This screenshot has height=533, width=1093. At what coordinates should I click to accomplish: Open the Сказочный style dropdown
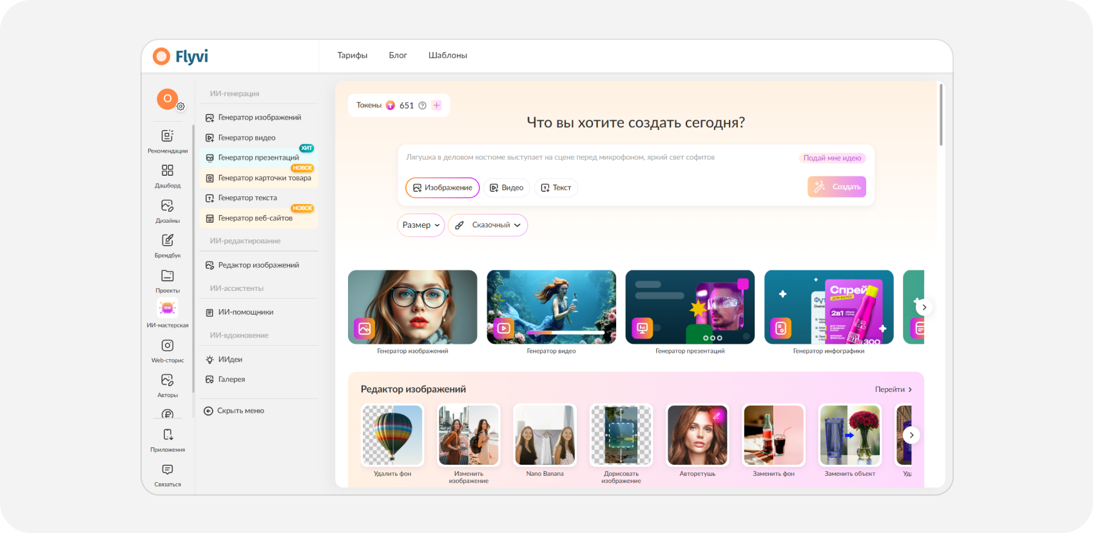(488, 225)
